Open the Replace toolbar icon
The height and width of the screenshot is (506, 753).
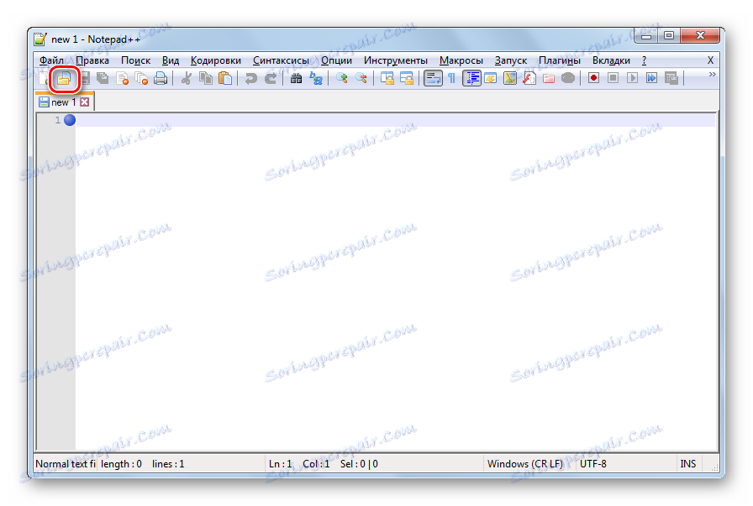pyautogui.click(x=315, y=78)
